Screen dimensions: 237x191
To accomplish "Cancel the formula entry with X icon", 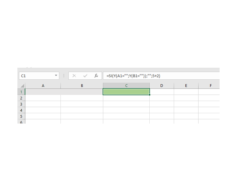I will coord(74,75).
